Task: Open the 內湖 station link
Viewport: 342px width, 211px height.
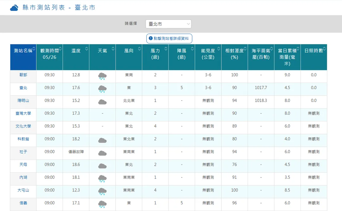Action: click(x=23, y=177)
